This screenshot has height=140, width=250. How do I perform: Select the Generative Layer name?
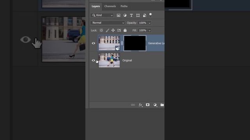click(x=156, y=43)
